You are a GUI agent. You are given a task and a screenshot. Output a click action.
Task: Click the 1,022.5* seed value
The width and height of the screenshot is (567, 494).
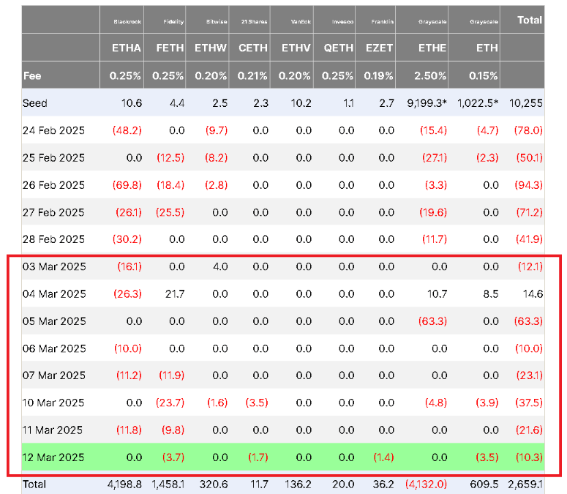tap(478, 103)
